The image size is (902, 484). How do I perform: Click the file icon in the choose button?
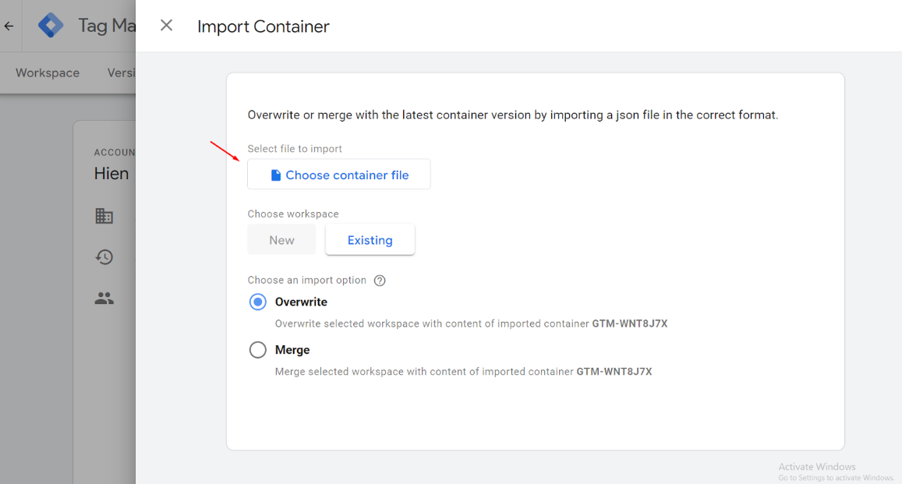click(275, 175)
